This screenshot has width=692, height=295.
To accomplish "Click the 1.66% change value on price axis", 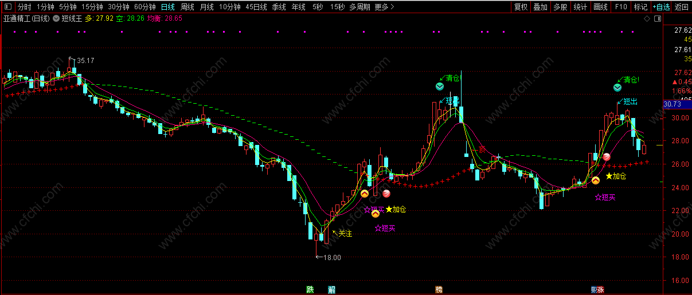I will point(681,91).
